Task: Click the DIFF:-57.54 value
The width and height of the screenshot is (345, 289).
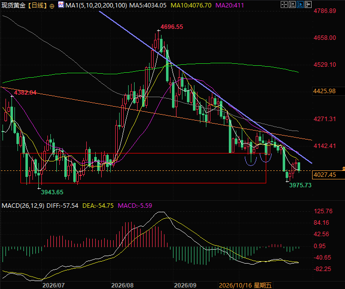Action: pos(62,206)
